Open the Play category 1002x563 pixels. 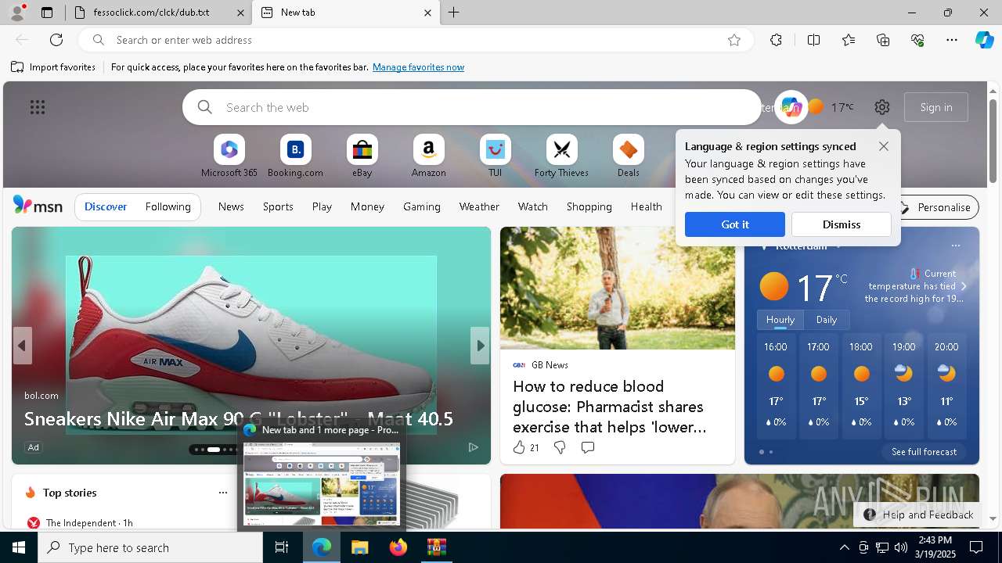point(322,206)
